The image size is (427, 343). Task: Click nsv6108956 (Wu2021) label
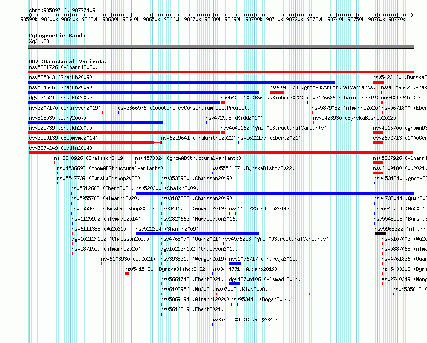click(x=188, y=289)
